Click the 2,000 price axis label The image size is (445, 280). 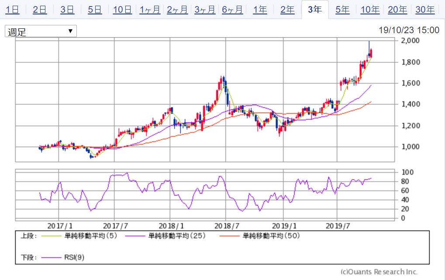pyautogui.click(x=411, y=41)
